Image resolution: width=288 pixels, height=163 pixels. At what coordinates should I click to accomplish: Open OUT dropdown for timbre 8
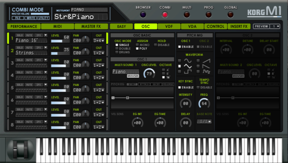pyautogui.click(x=98, y=127)
